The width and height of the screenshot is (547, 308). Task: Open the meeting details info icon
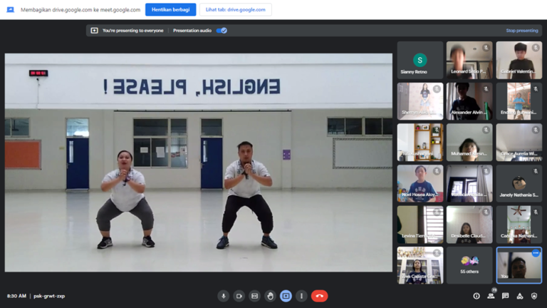[x=476, y=296]
